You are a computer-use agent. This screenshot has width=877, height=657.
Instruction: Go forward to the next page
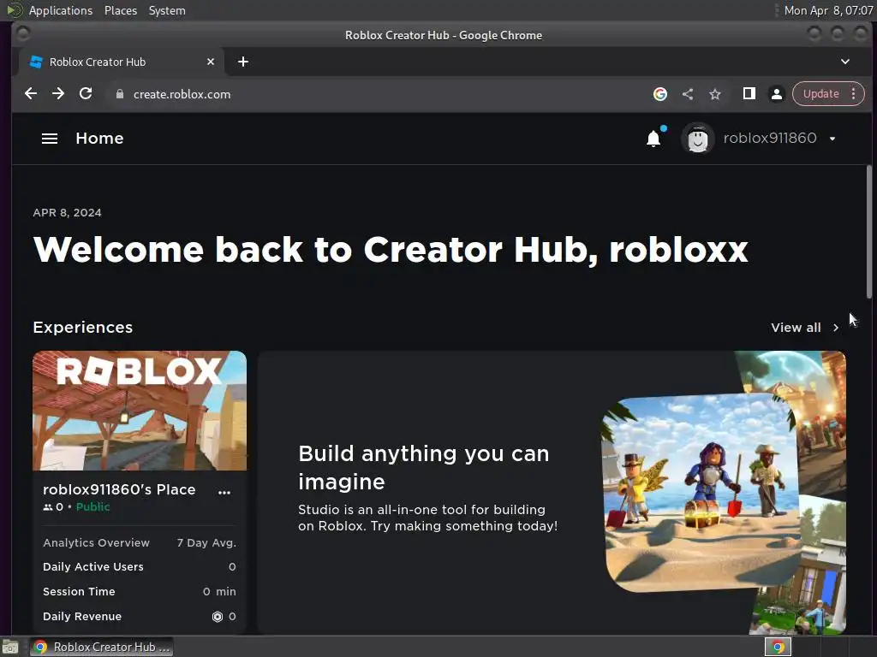58,94
